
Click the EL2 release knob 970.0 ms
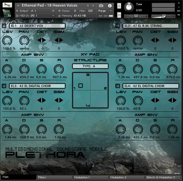[x=172, y=69]
